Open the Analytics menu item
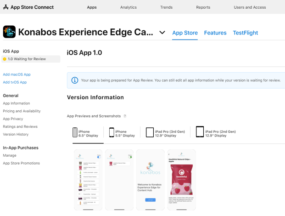The height and width of the screenshot is (216, 285). pos(129,7)
